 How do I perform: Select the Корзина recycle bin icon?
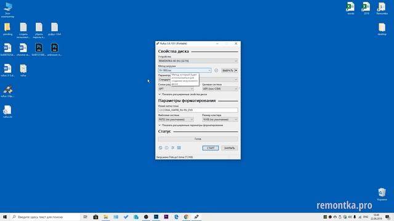click(x=382, y=195)
